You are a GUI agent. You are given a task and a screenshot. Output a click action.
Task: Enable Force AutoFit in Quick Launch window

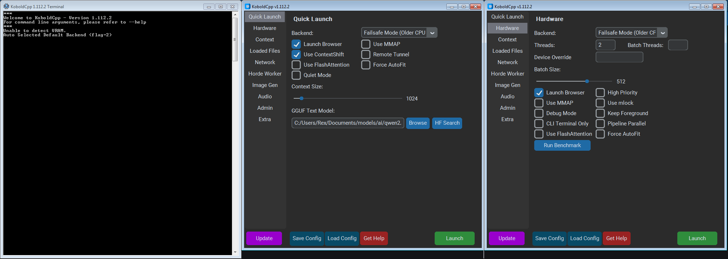(366, 65)
